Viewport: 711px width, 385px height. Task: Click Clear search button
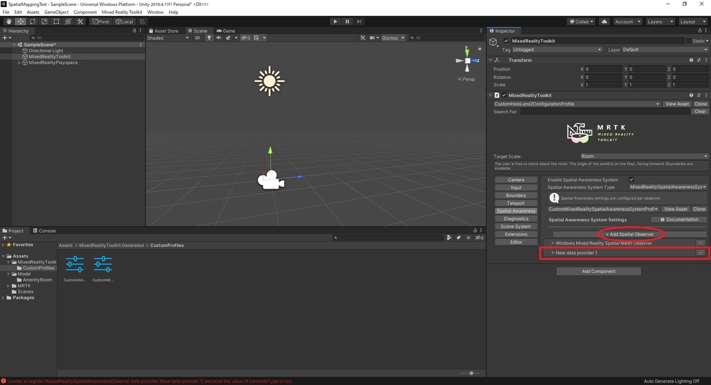coord(700,111)
